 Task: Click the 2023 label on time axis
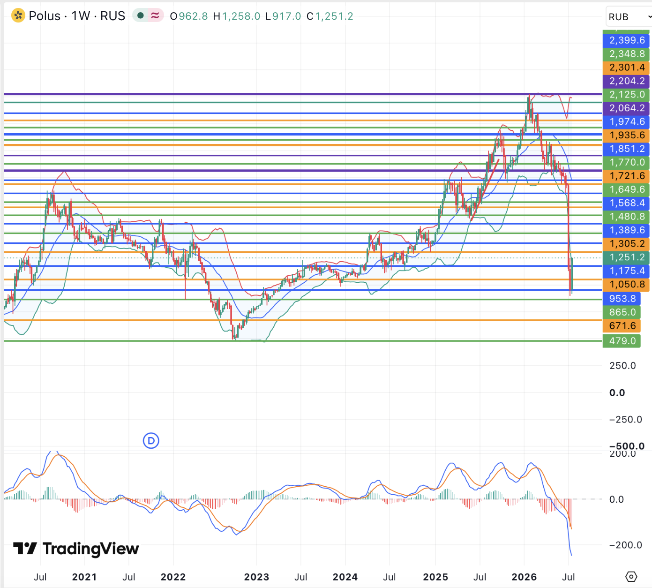[256, 577]
